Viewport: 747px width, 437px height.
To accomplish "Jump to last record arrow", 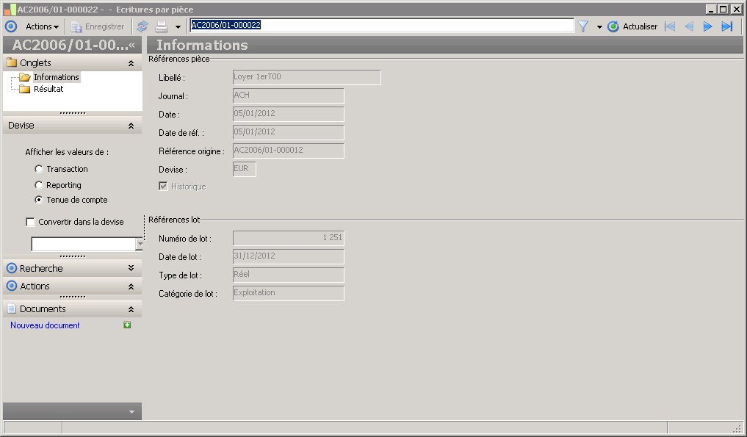I will point(727,26).
